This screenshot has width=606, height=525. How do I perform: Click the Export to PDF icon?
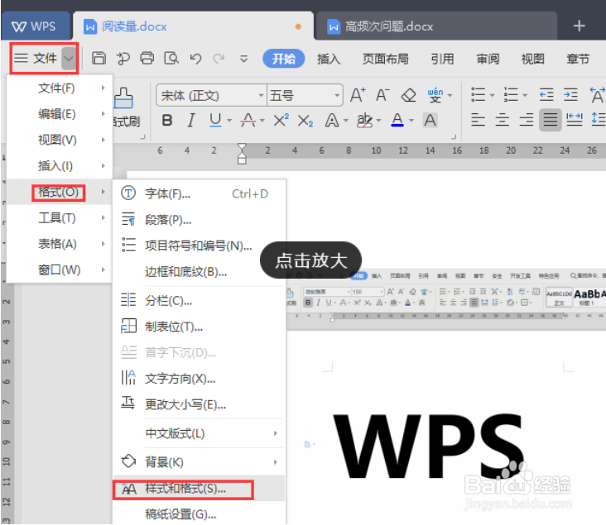coord(123,59)
